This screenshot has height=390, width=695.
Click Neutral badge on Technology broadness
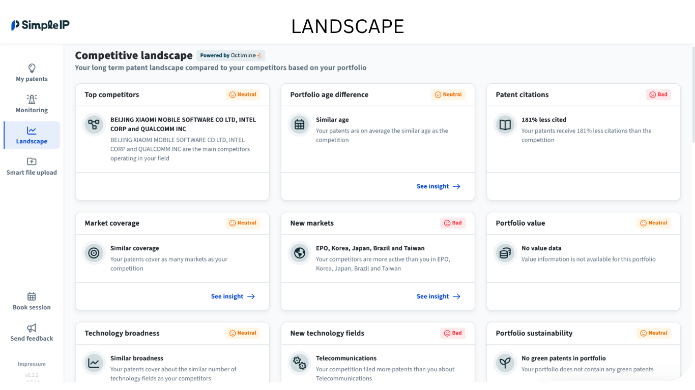(x=243, y=333)
